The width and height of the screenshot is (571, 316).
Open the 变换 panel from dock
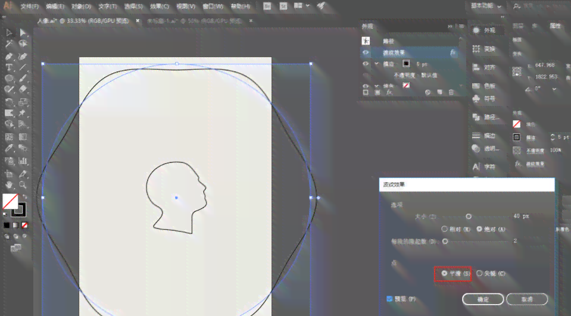click(x=484, y=49)
